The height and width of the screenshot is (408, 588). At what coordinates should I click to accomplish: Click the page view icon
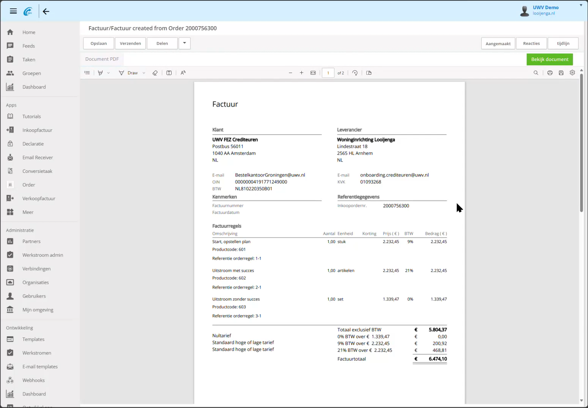click(369, 73)
